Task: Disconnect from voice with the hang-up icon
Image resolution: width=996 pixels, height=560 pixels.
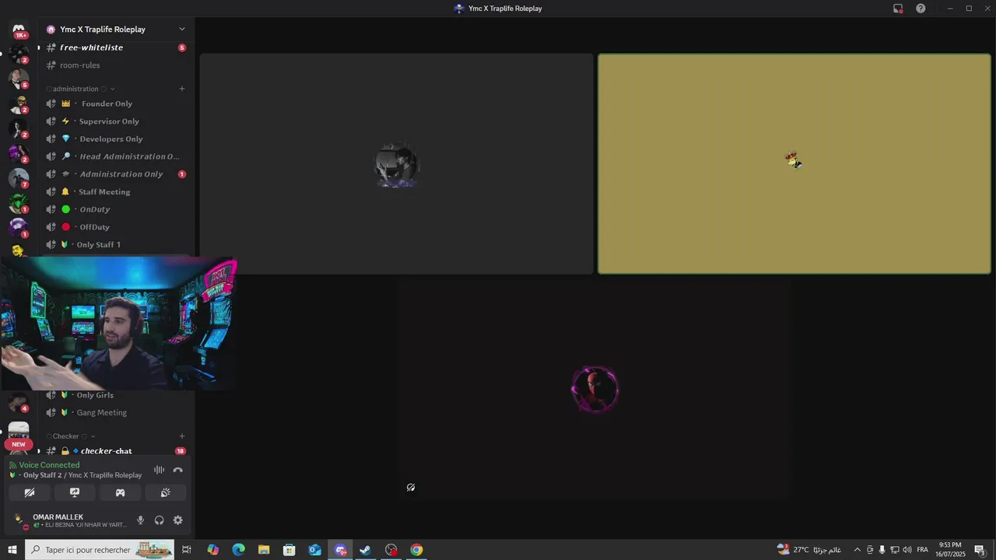Action: pyautogui.click(x=178, y=470)
